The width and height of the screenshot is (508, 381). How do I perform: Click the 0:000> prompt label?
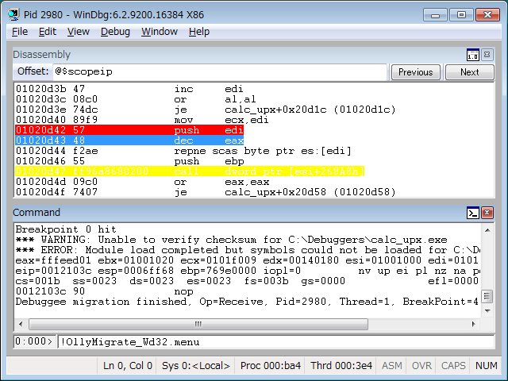click(x=33, y=341)
